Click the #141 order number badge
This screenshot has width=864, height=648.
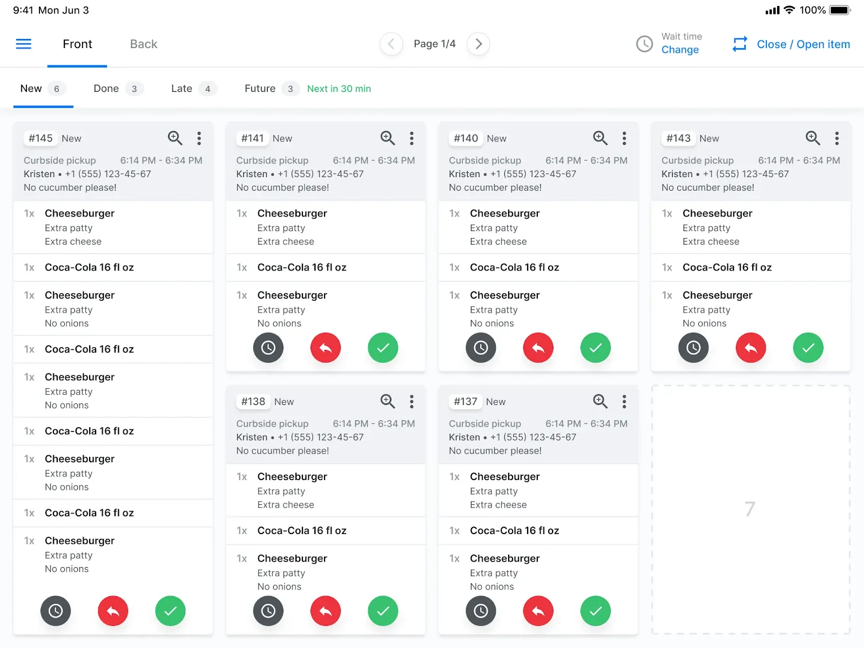[252, 138]
